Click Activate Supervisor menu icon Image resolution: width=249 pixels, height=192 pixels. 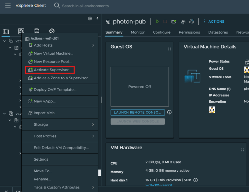click(x=30, y=70)
